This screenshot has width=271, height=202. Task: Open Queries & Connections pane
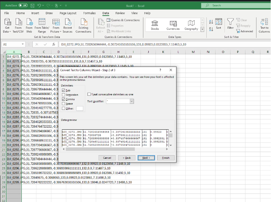[123, 20]
